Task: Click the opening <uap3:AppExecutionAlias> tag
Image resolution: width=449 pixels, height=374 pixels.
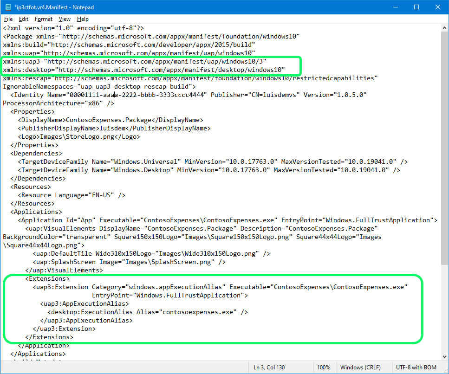Action: click(x=85, y=303)
